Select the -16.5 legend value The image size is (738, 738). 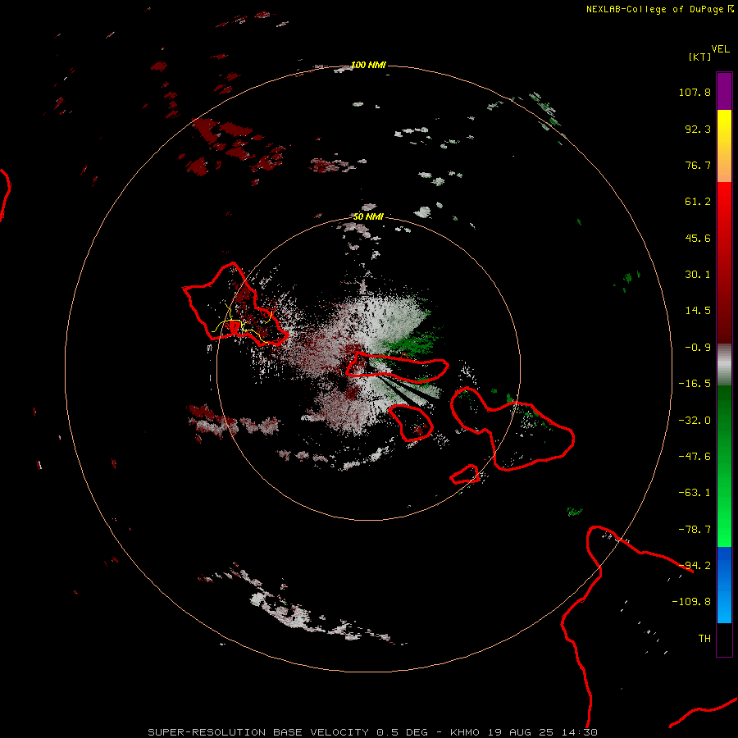695,384
